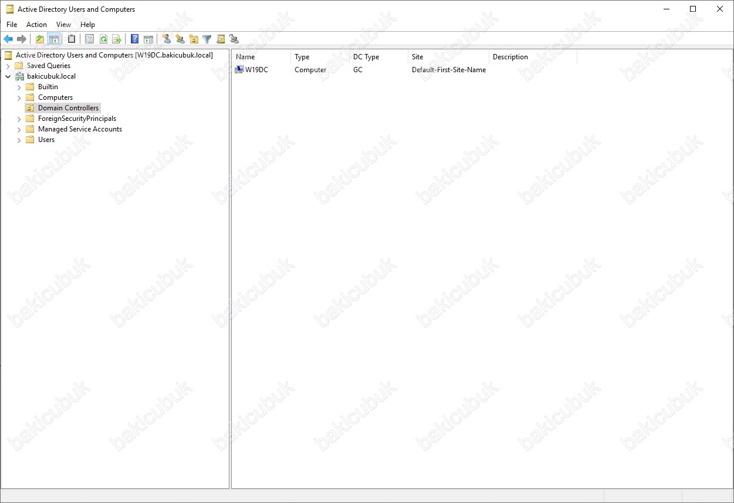Viewport: 734px width, 503px height.
Task: Select root Active Directory Users and Computers node
Action: 114,55
